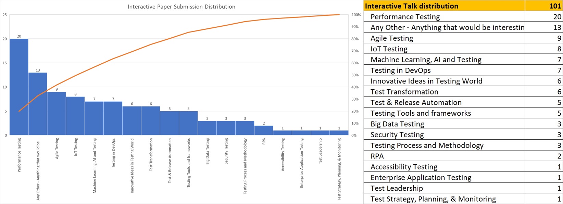Click the 'Agile Testing' table cell
This screenshot has height=204, width=563.
point(392,38)
